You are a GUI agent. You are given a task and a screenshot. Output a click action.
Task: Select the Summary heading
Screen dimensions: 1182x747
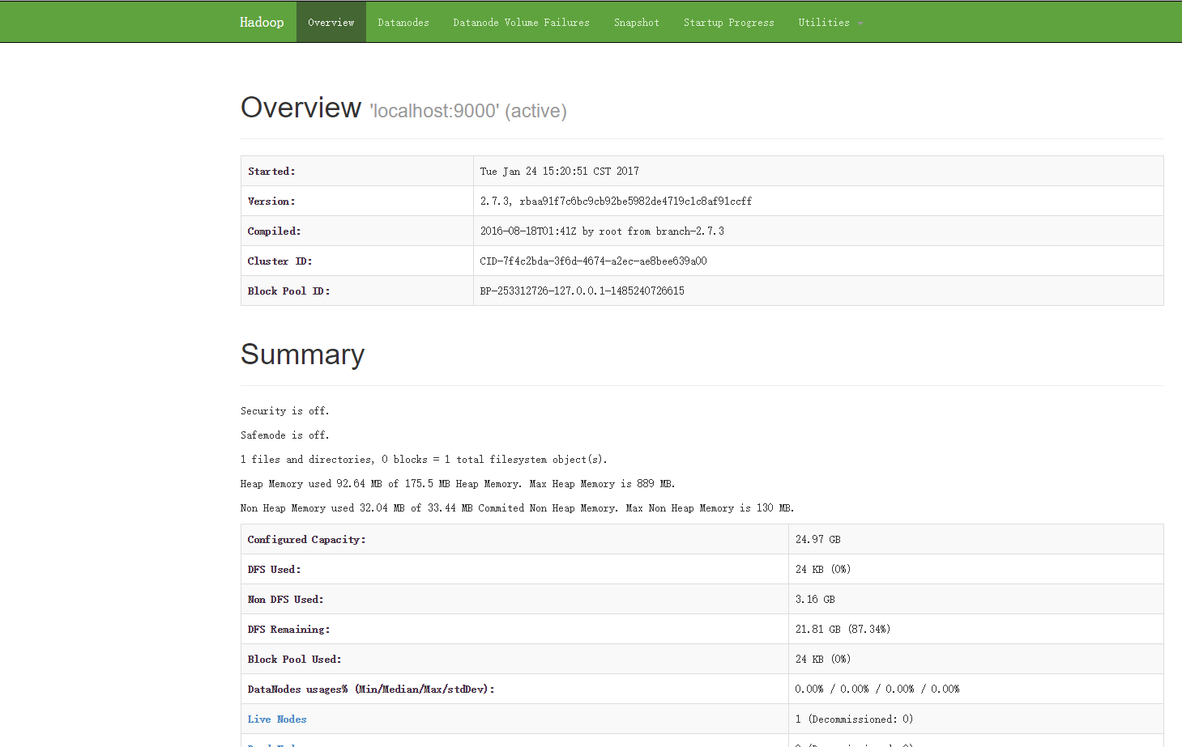302,354
